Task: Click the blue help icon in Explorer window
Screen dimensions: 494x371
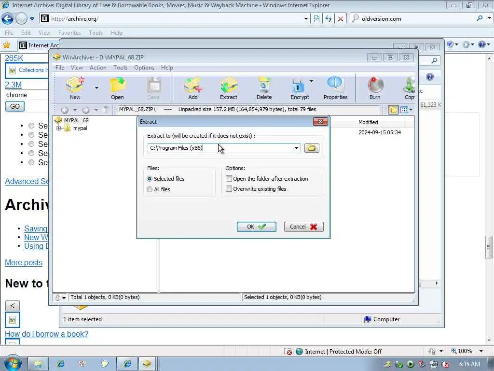Action: (x=429, y=77)
